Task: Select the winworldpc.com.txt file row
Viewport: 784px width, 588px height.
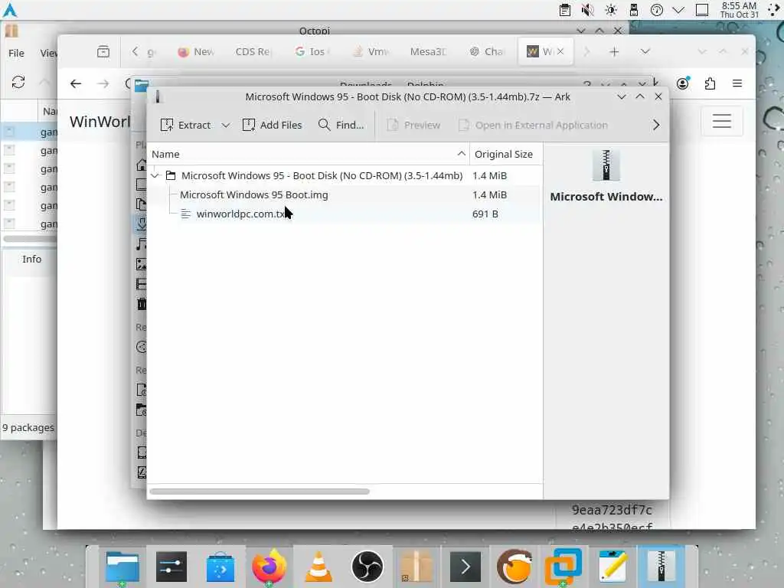Action: click(x=345, y=214)
